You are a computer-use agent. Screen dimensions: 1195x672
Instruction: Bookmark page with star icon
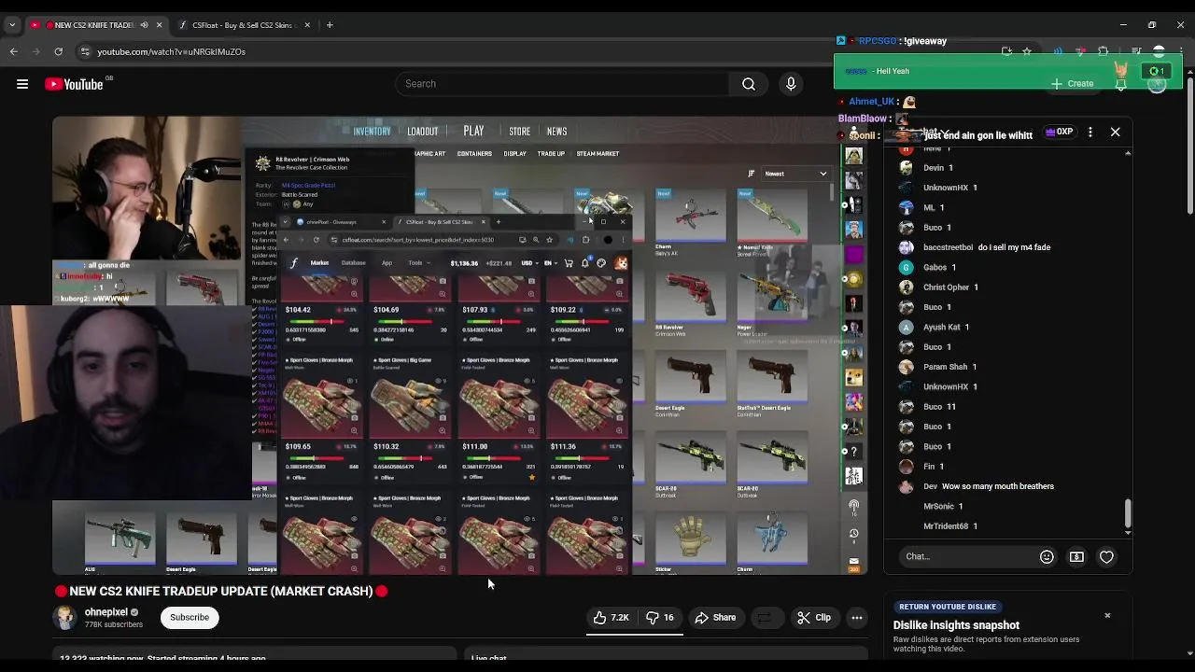click(x=1027, y=51)
